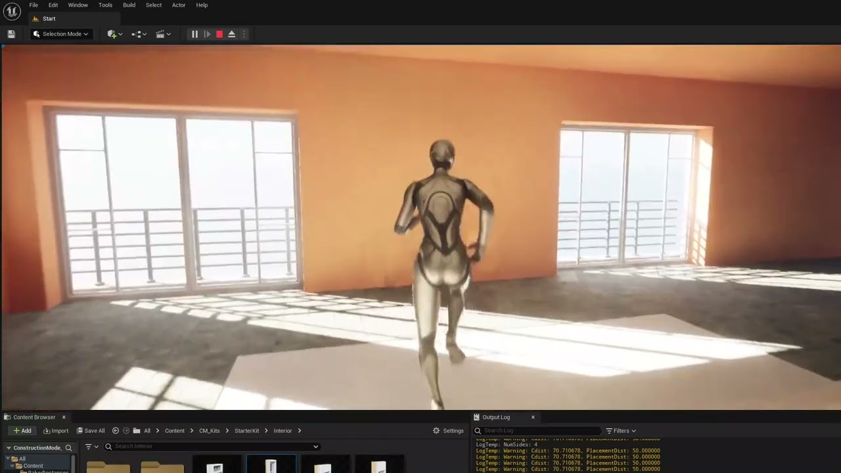The height and width of the screenshot is (473, 841).
Task: Close the Output Log tab
Action: (x=533, y=417)
